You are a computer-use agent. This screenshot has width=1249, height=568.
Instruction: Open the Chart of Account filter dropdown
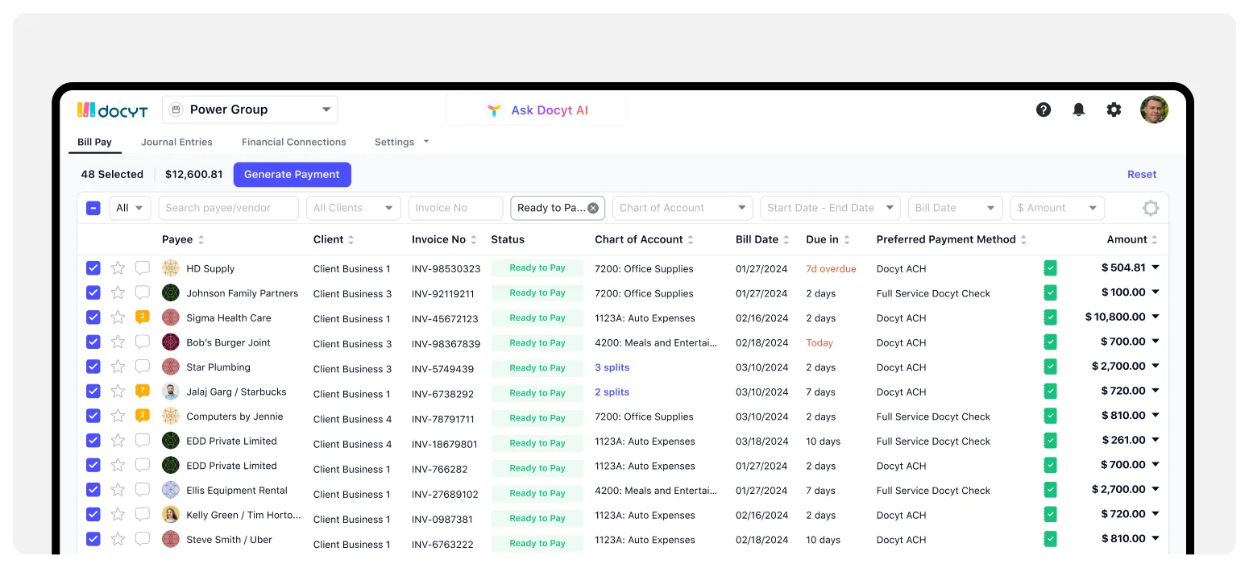(x=683, y=208)
